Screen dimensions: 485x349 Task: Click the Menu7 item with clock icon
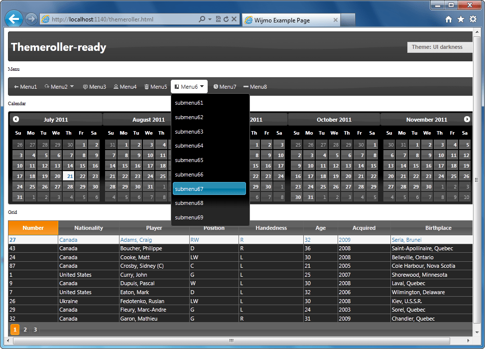[x=225, y=87]
